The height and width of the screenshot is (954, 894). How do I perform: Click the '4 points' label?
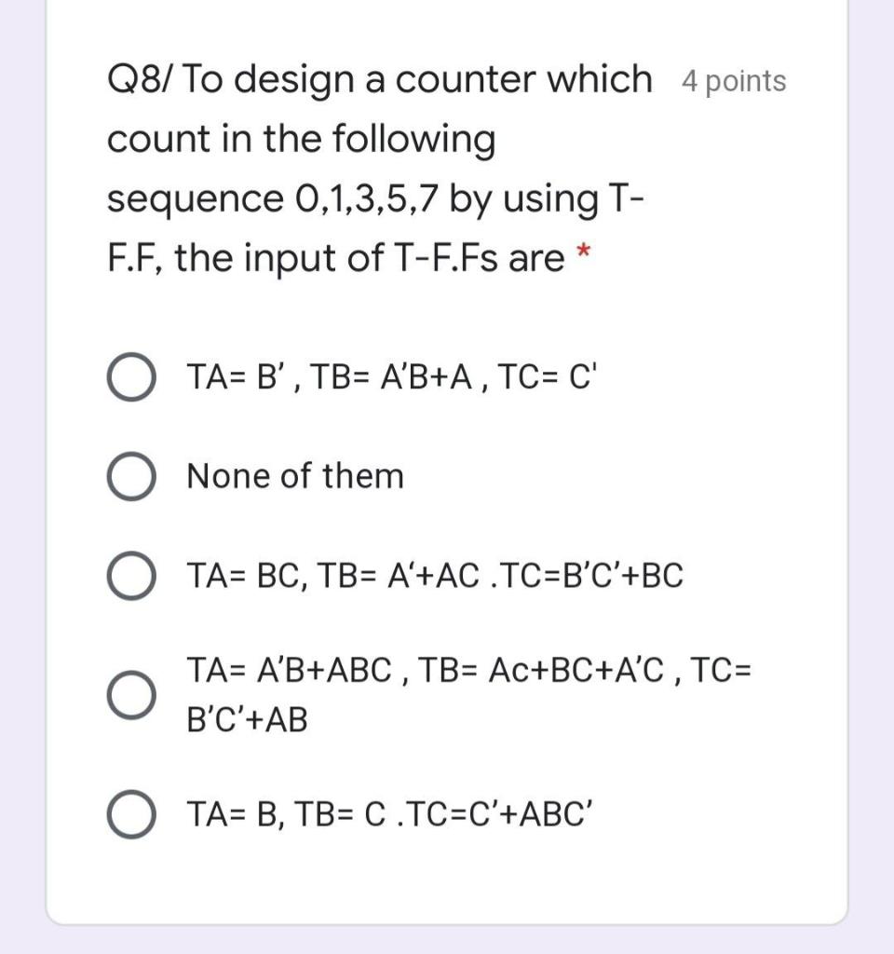[732, 82]
